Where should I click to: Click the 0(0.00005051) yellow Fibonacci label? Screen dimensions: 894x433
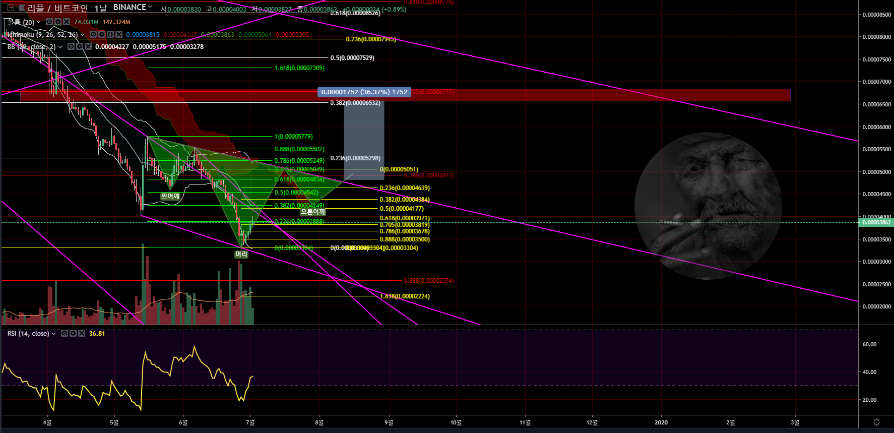(399, 169)
